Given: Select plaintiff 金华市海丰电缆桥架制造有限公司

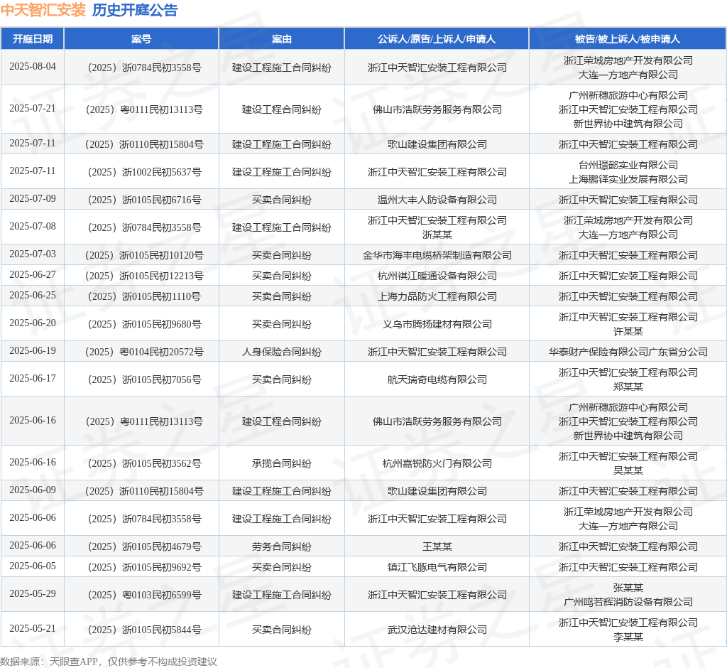Looking at the screenshot, I should (437, 255).
